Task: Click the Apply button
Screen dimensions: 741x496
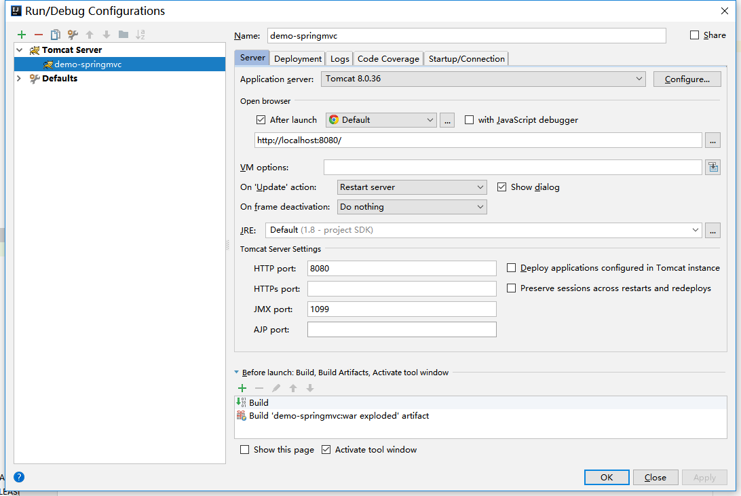Action: tap(704, 477)
